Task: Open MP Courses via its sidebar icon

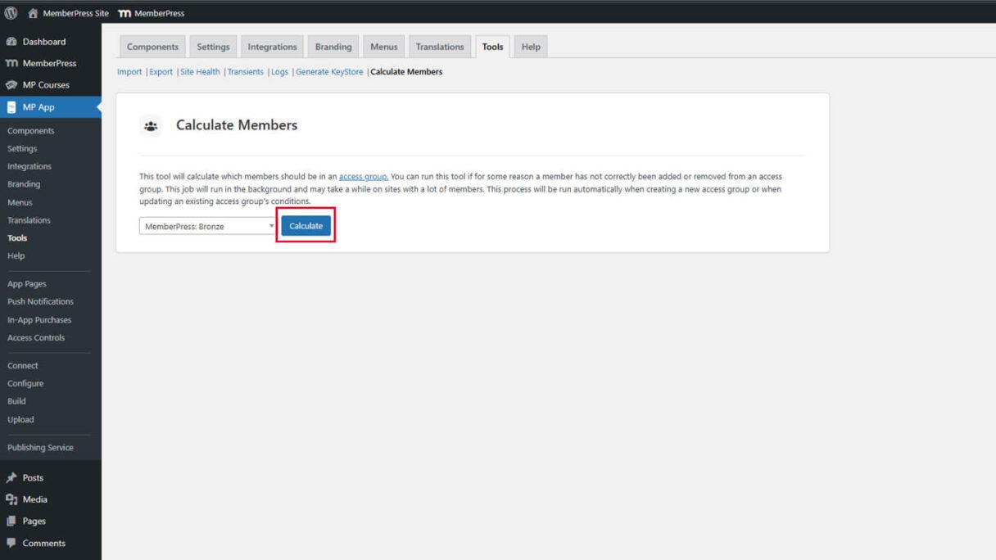Action: click(x=11, y=84)
